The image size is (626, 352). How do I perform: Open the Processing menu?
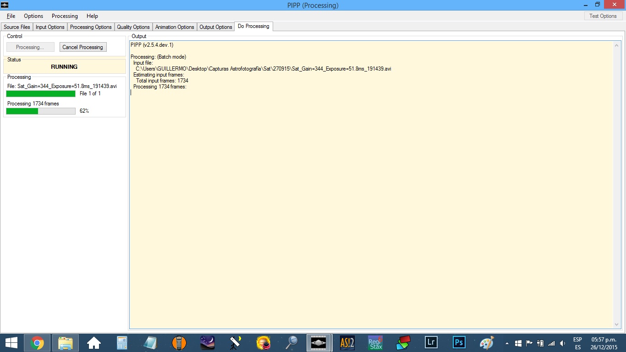[x=65, y=16]
